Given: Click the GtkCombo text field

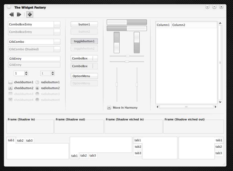Looking at the screenshot, I should [x=31, y=42].
